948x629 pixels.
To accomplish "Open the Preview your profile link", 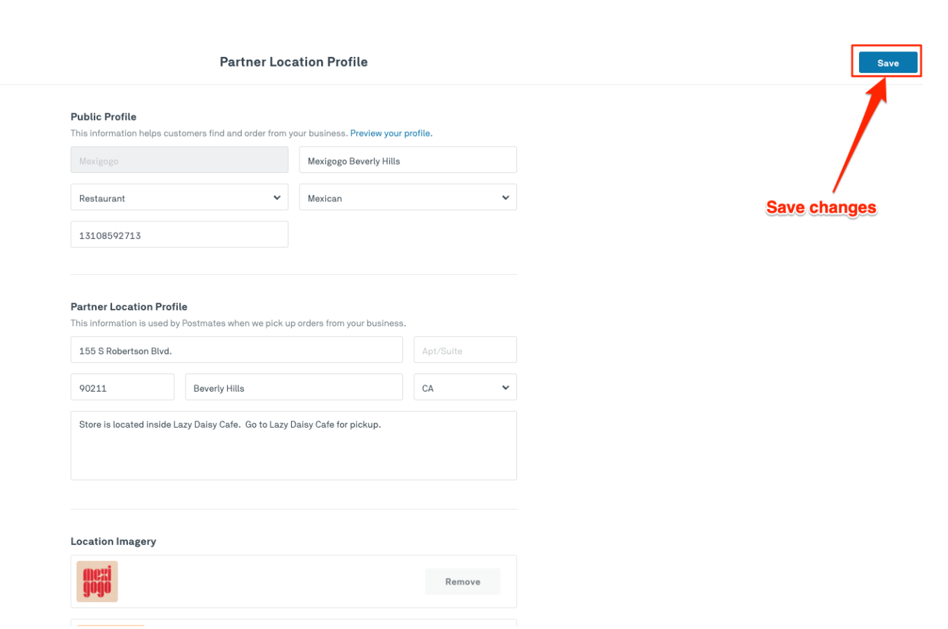I will (391, 133).
